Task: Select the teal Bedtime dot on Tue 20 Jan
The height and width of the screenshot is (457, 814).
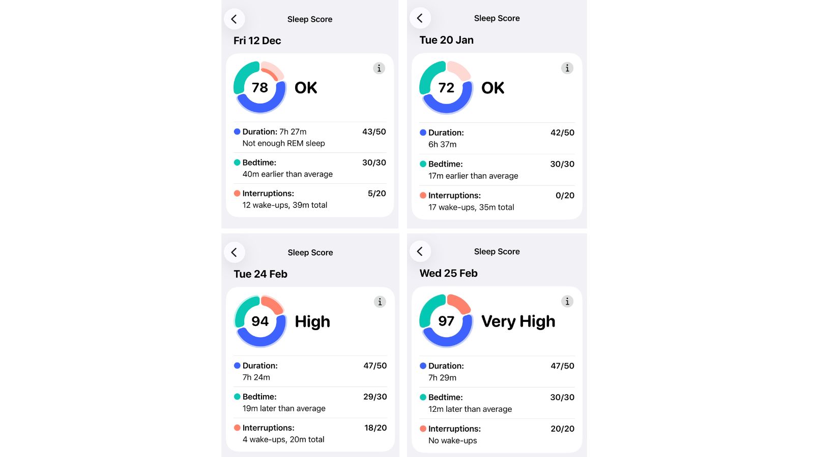Action: pyautogui.click(x=422, y=164)
